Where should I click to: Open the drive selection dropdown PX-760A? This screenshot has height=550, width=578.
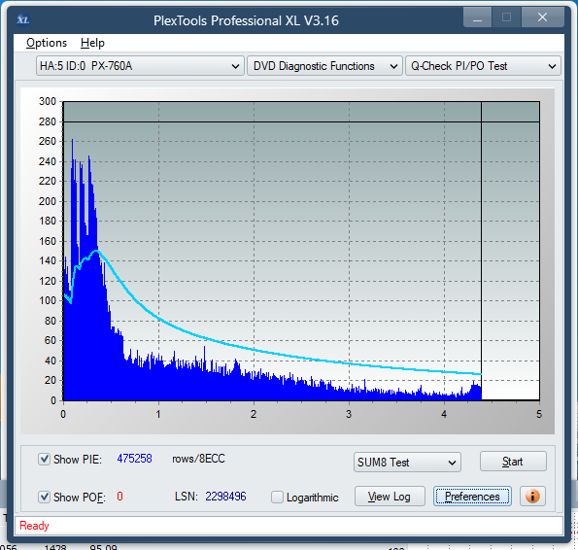click(x=140, y=66)
